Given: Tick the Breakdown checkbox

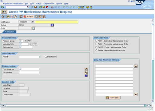Looking at the screenshot, I should [46, 57].
